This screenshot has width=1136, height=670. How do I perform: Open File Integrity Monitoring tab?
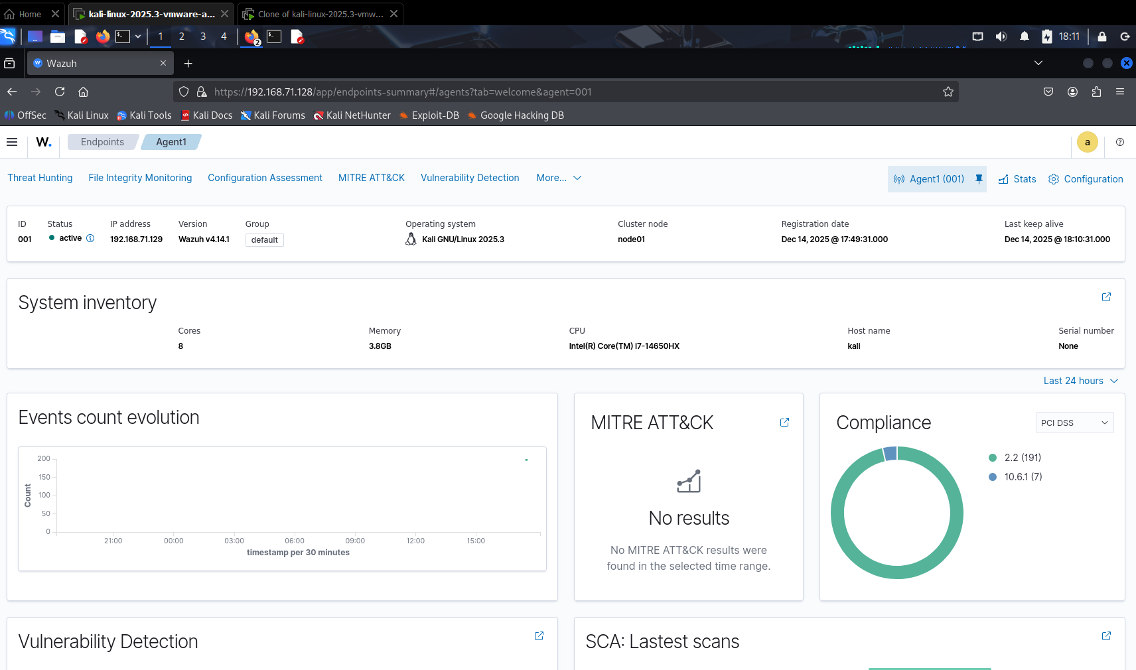[x=140, y=178]
